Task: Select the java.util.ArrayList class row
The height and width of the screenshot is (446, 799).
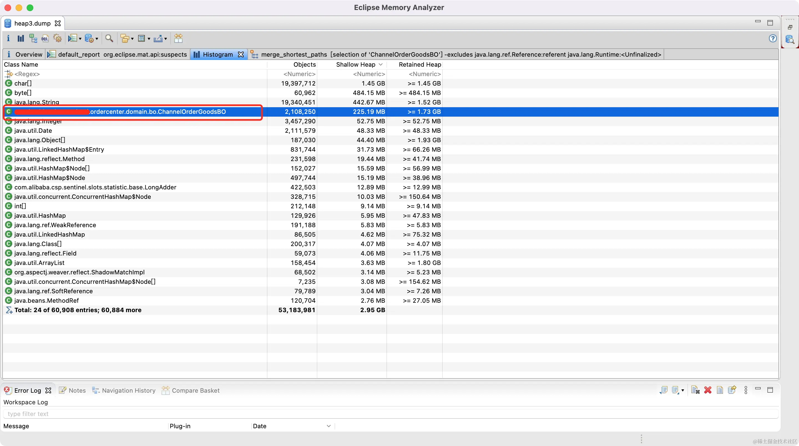Action: click(39, 263)
